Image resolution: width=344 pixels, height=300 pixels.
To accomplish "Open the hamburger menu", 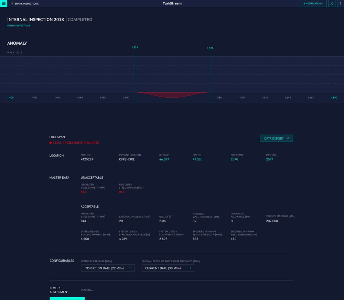I will [3, 3].
